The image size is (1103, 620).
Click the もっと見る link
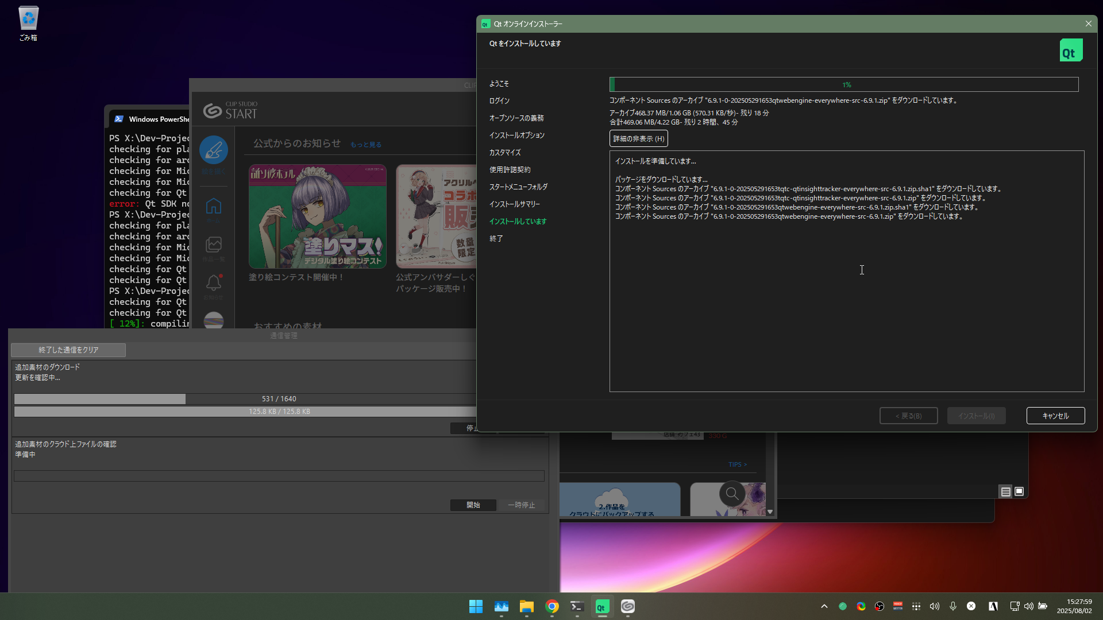366,145
